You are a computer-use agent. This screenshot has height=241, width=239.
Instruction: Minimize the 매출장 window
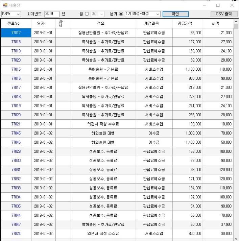click(x=204, y=5)
